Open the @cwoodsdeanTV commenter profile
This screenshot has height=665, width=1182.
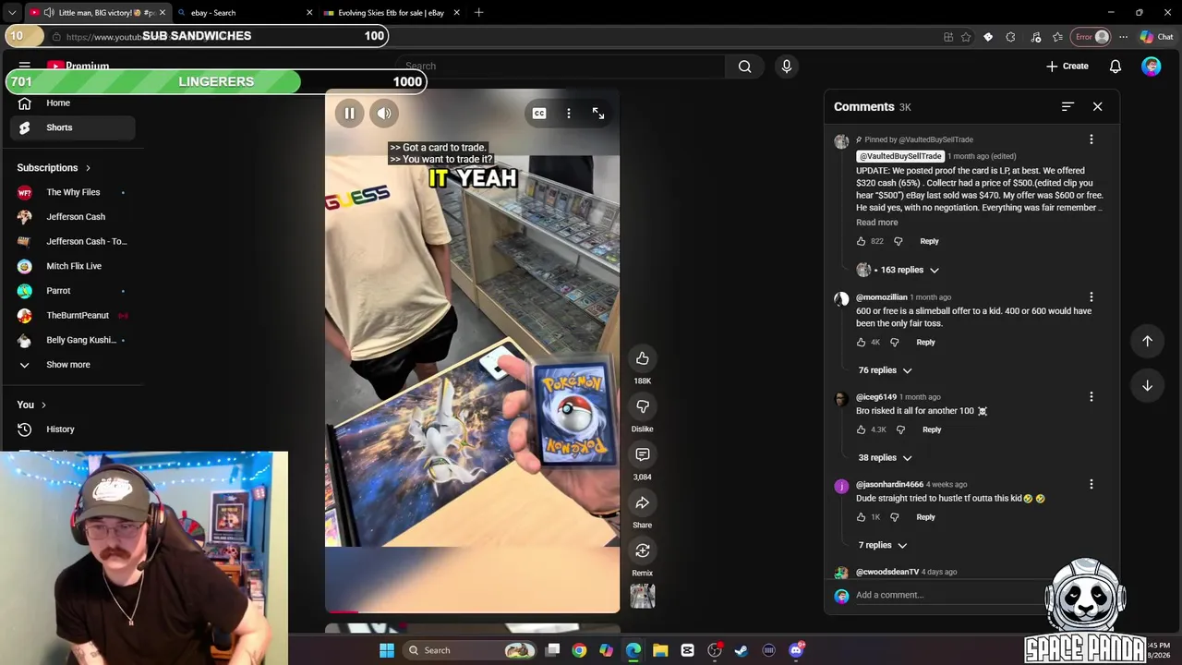pyautogui.click(x=886, y=572)
